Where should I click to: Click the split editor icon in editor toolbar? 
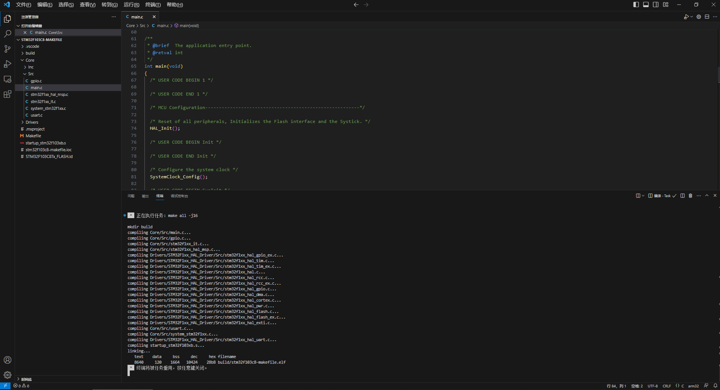(x=707, y=17)
